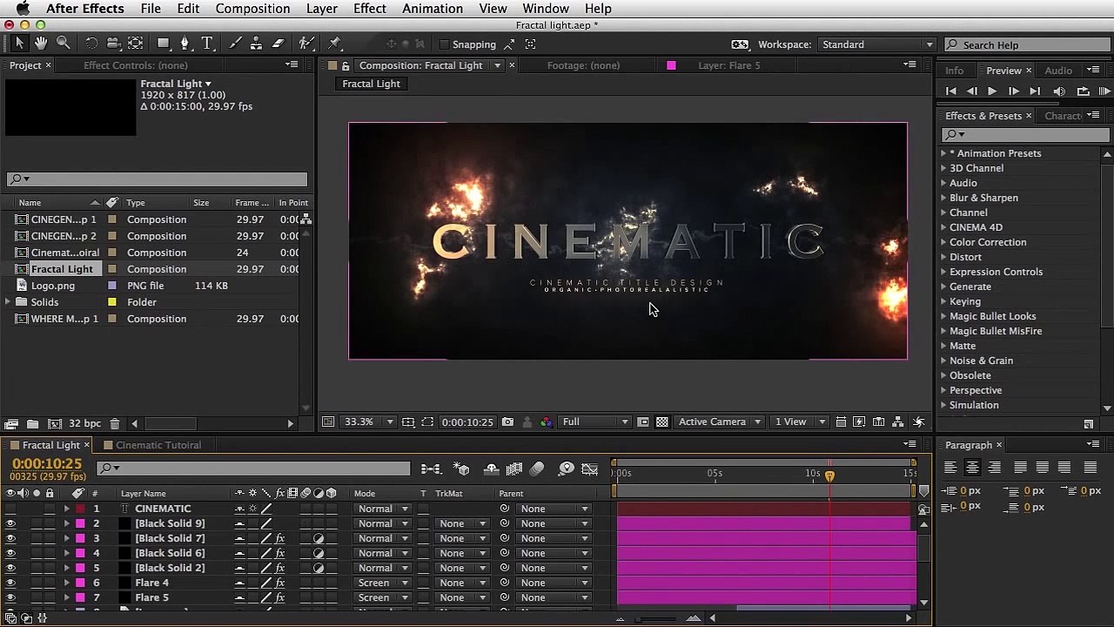
Task: Create a new folder in Project panel
Action: click(x=32, y=424)
